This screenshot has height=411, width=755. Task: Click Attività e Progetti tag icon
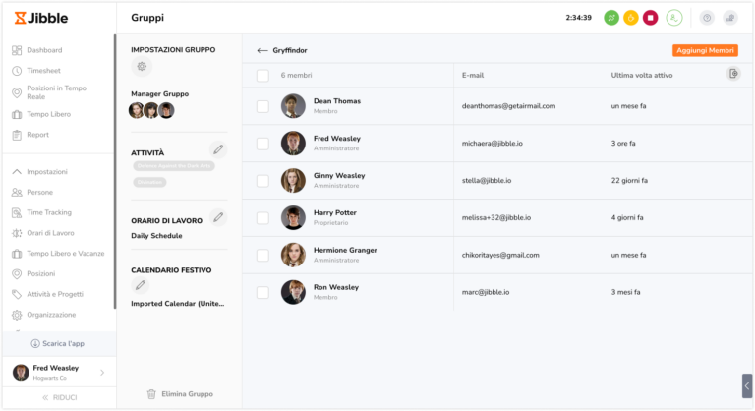[17, 294]
